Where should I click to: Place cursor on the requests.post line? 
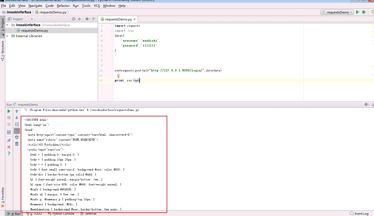[168, 70]
